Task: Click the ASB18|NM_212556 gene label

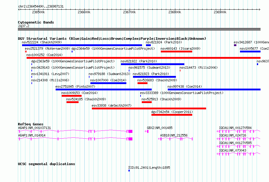Action: pyautogui.click(x=174, y=135)
